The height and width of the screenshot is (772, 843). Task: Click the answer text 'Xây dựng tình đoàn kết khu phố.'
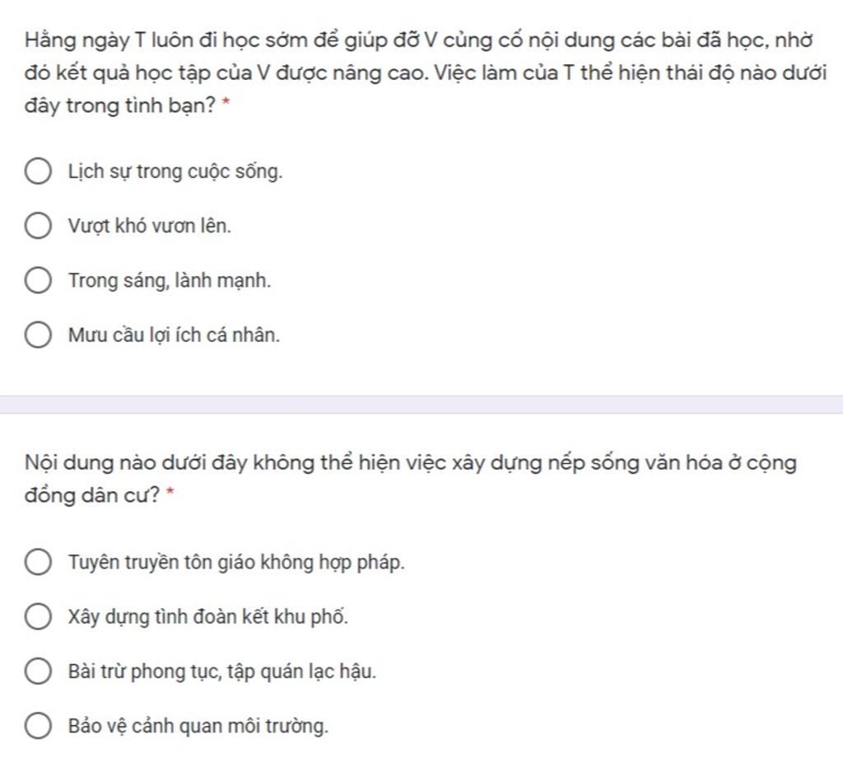click(x=208, y=617)
